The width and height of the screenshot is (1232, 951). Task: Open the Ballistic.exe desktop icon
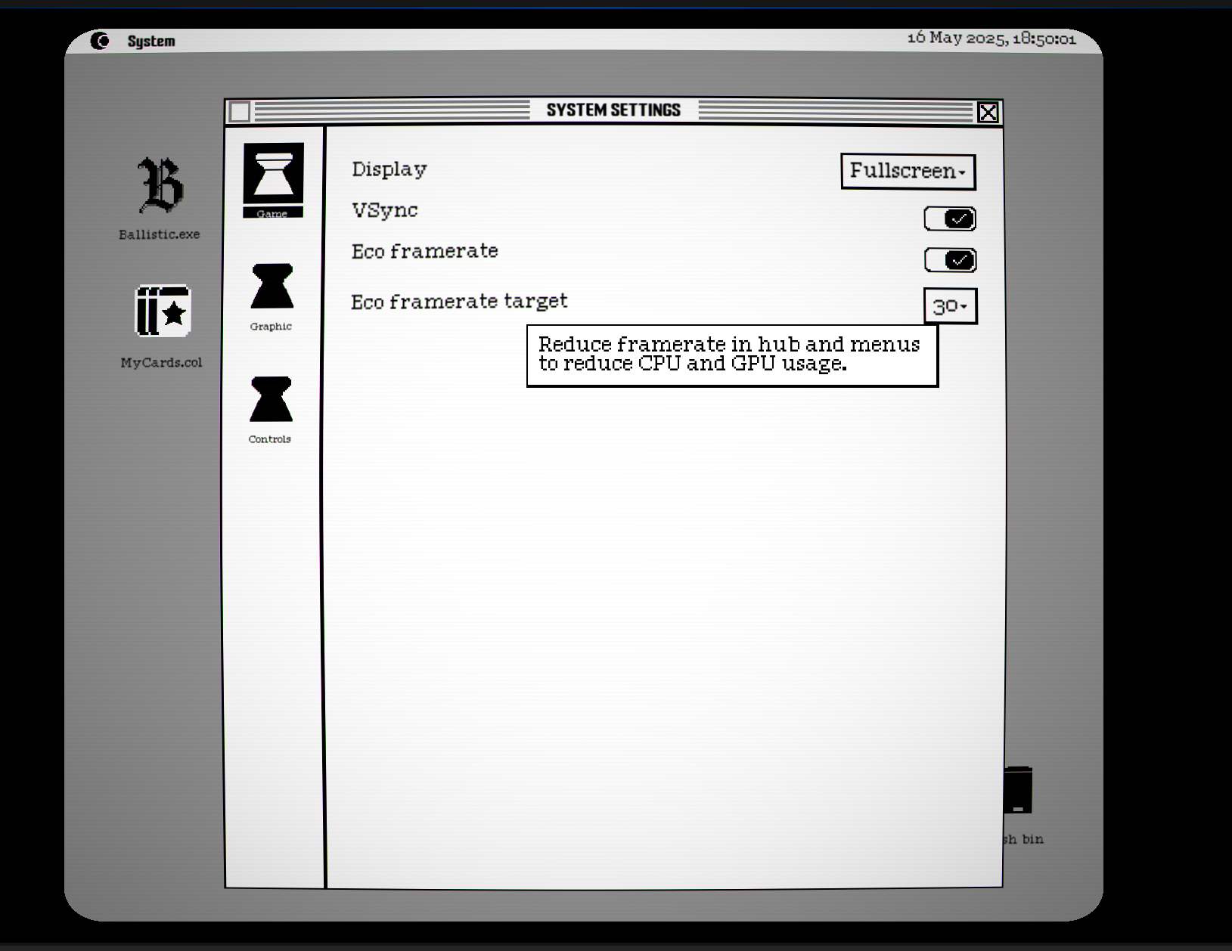coord(160,186)
